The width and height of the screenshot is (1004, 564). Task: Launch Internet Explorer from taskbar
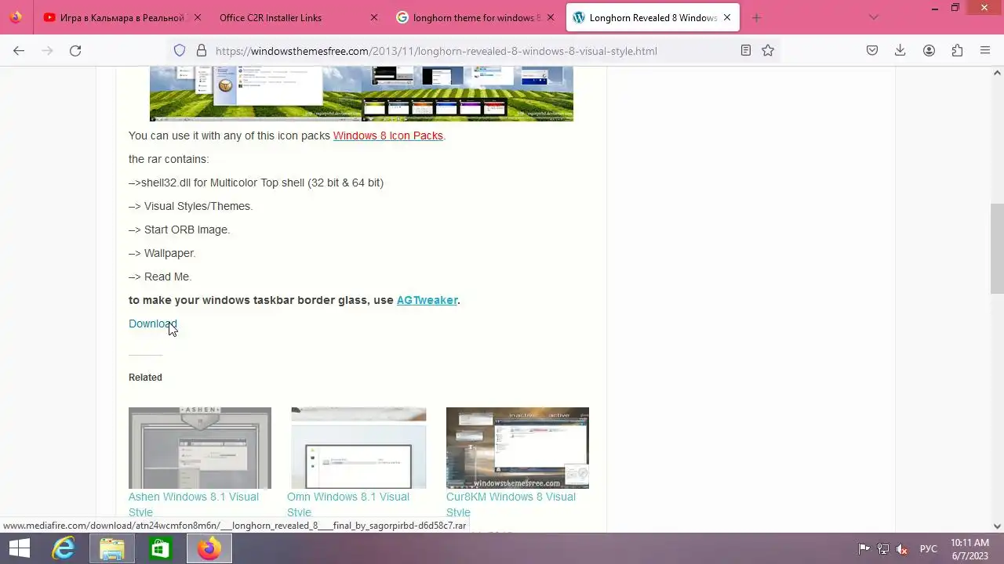coord(63,548)
